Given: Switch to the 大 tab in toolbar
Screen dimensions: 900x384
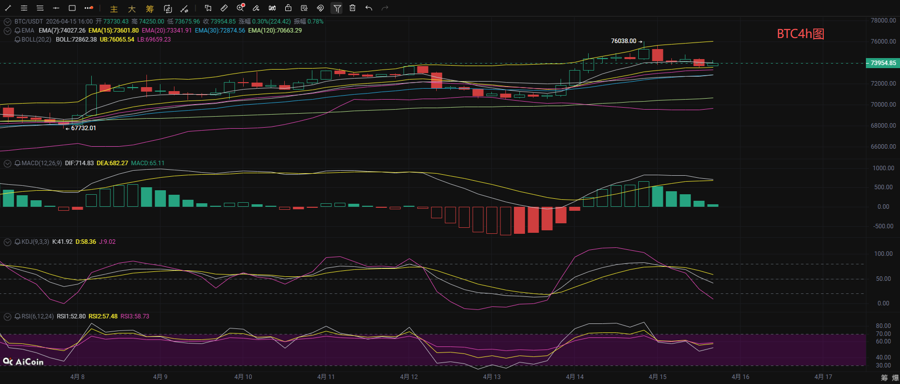Looking at the screenshot, I should (x=132, y=9).
